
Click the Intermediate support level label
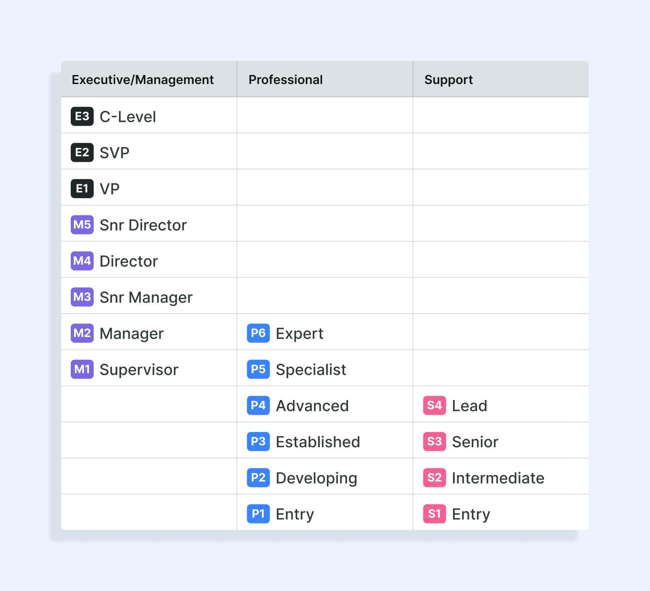point(498,478)
